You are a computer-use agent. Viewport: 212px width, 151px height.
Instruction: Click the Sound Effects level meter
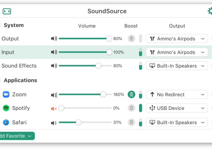coord(140,66)
